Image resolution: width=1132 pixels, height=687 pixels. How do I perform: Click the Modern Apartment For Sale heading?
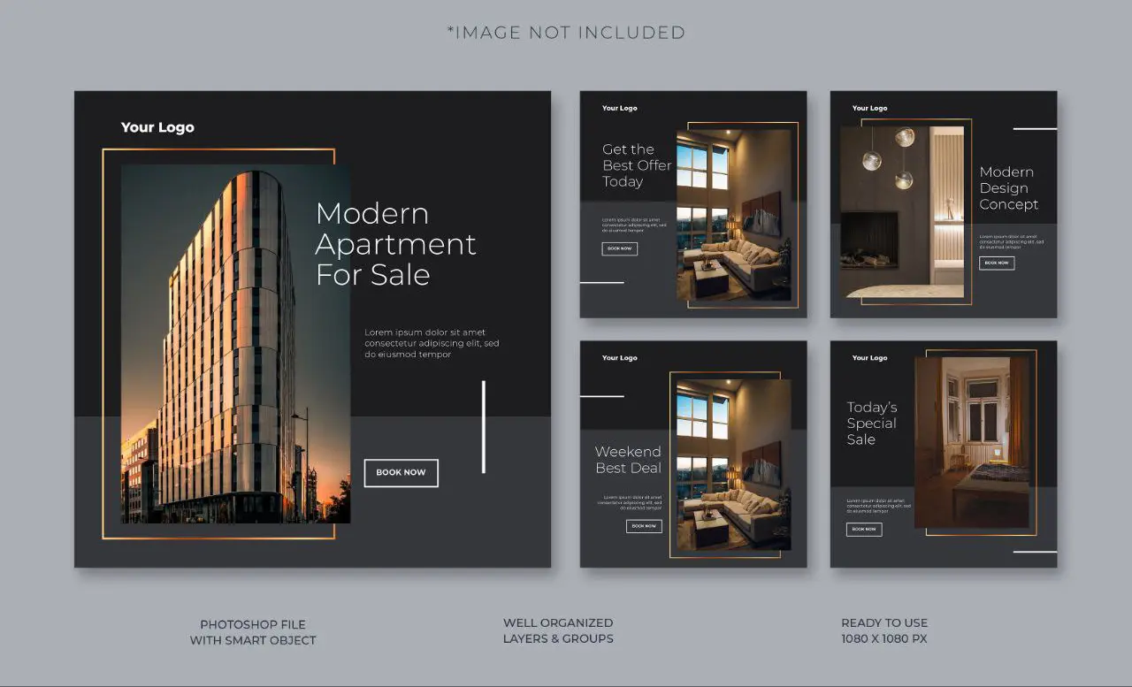point(395,244)
